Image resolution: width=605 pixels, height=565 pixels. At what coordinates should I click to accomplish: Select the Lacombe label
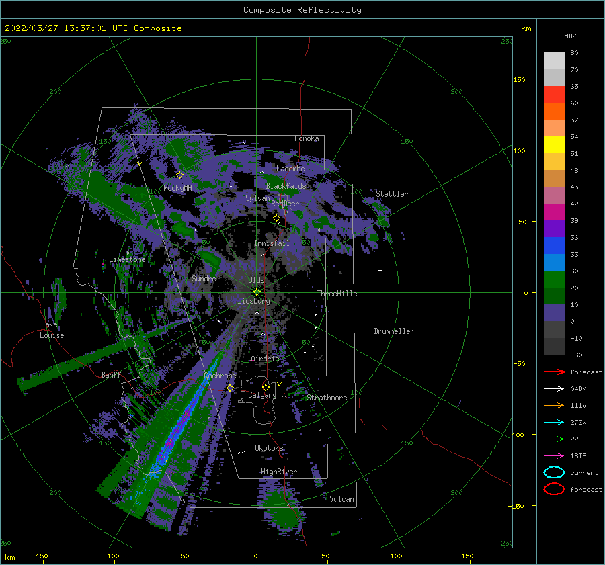click(290, 169)
